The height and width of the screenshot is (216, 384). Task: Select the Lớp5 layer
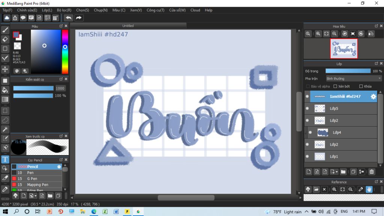[340, 108]
